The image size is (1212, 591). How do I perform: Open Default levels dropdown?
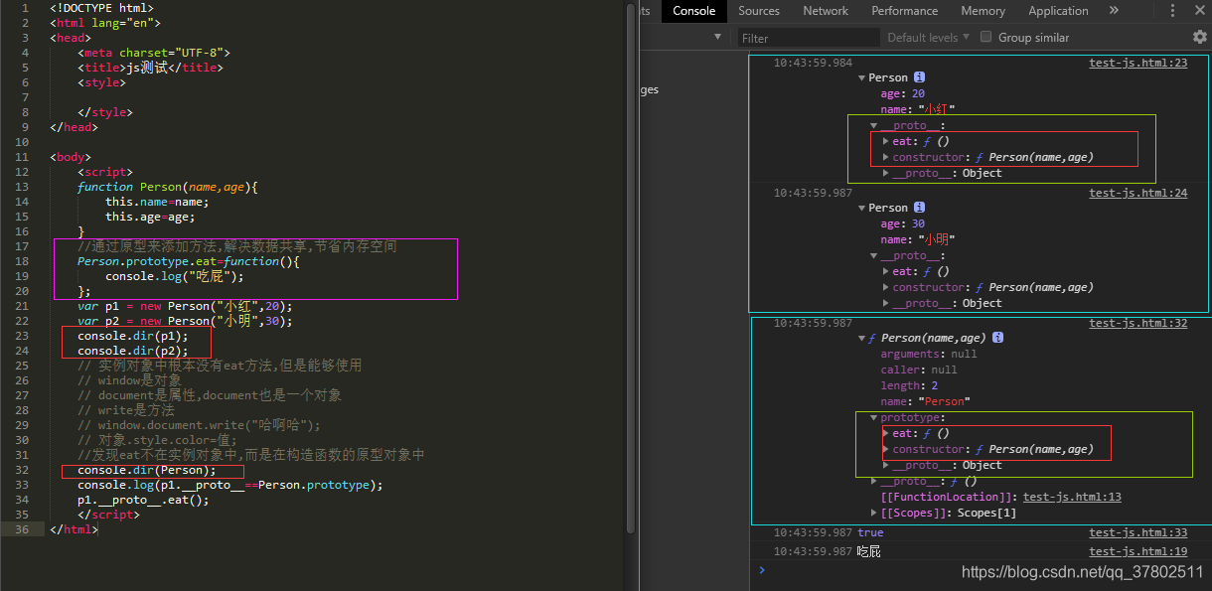(929, 38)
